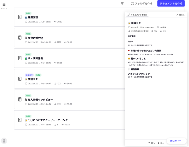Click the audio icon for 採用面談 recording
189x147 pixels.
(55, 22)
